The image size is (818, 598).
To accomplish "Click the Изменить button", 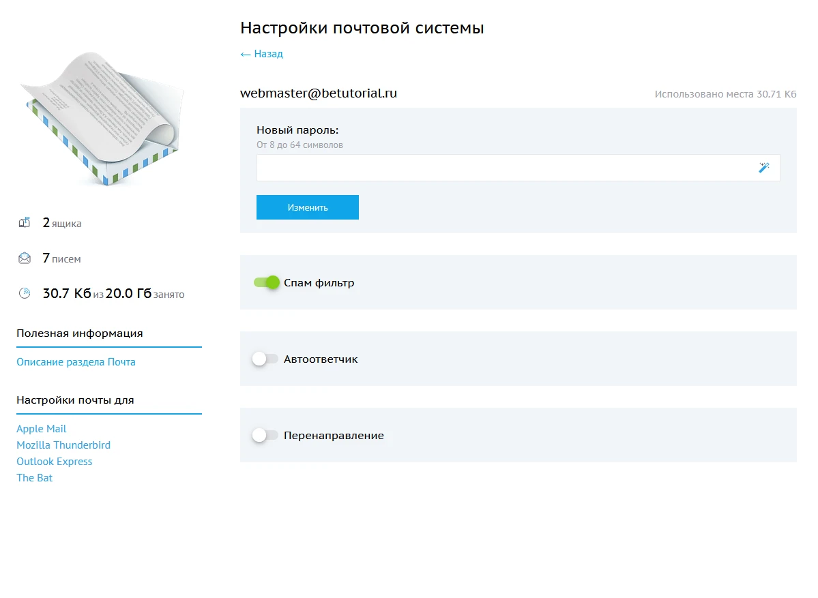I will pyautogui.click(x=307, y=207).
